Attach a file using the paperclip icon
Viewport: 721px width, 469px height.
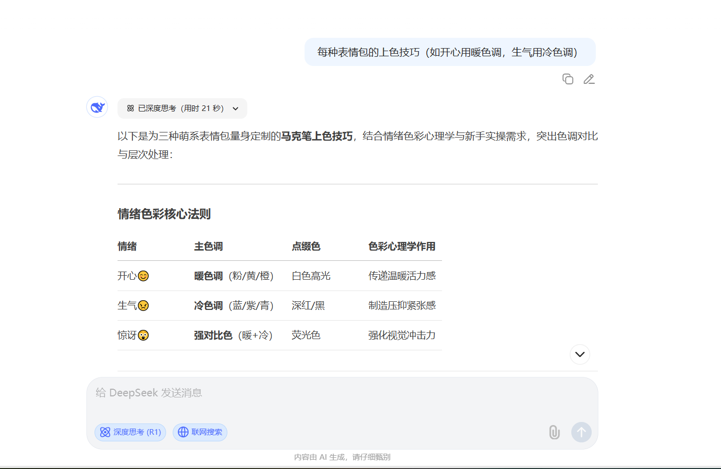coord(554,432)
